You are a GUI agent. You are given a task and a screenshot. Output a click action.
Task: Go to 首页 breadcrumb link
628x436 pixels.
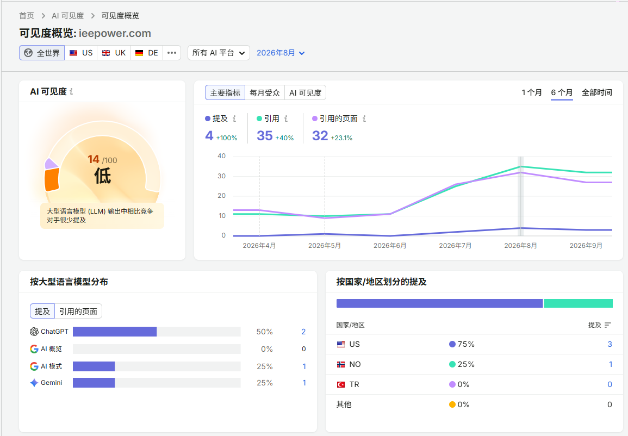tap(27, 16)
